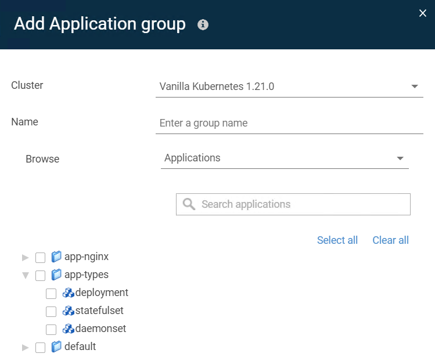Check the app-nginx checkbox
The height and width of the screenshot is (357, 435).
coord(41,258)
